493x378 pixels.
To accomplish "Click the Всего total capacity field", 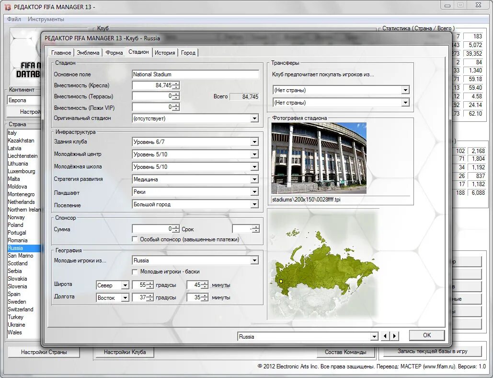I will [x=244, y=96].
